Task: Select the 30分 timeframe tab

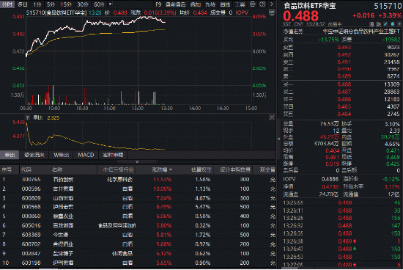Action: tap(83, 4)
